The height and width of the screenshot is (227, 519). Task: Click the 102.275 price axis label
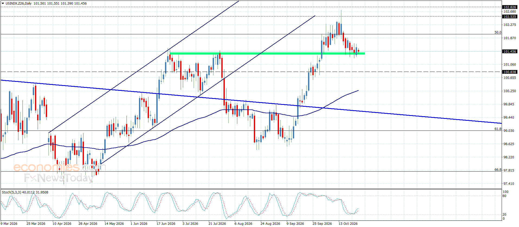[x=510, y=25]
